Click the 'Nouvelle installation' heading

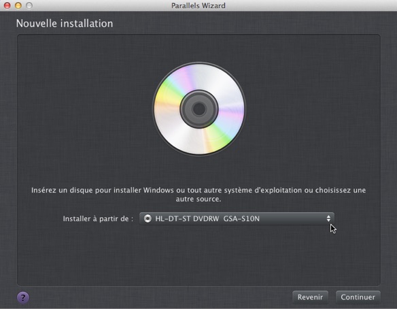pyautogui.click(x=65, y=24)
